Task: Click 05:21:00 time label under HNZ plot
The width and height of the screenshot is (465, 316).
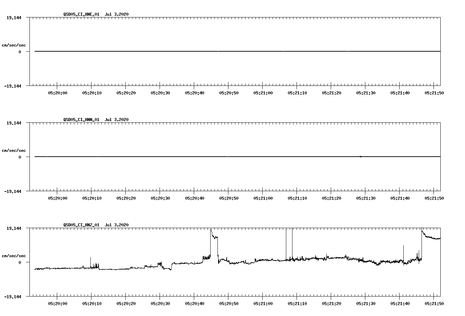Action: (263, 303)
